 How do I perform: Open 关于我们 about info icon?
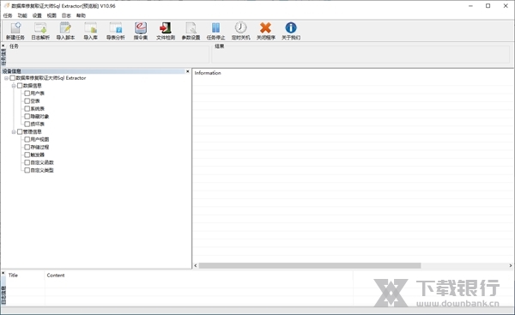291,31
